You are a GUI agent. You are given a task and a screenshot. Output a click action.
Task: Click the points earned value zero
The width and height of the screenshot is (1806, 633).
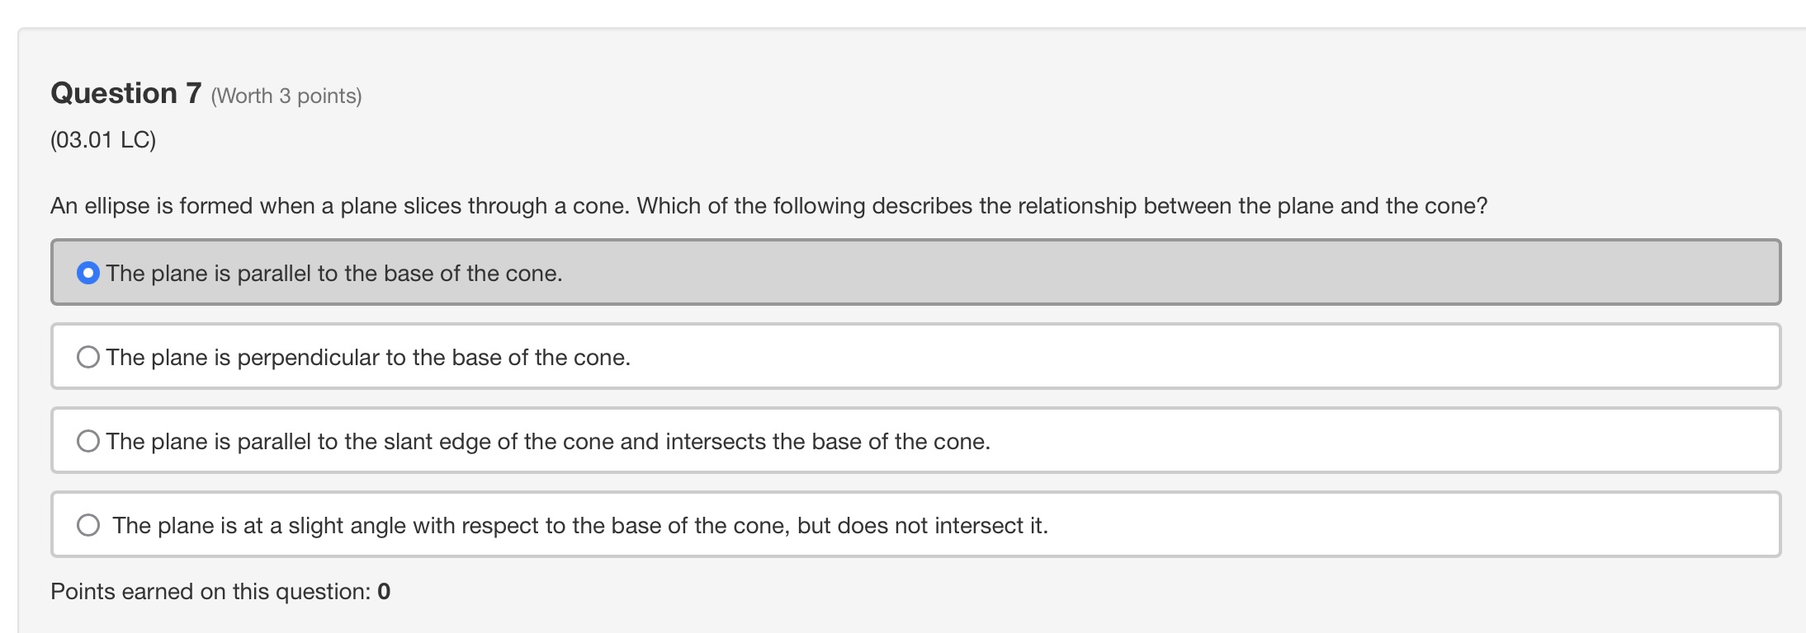click(x=385, y=589)
